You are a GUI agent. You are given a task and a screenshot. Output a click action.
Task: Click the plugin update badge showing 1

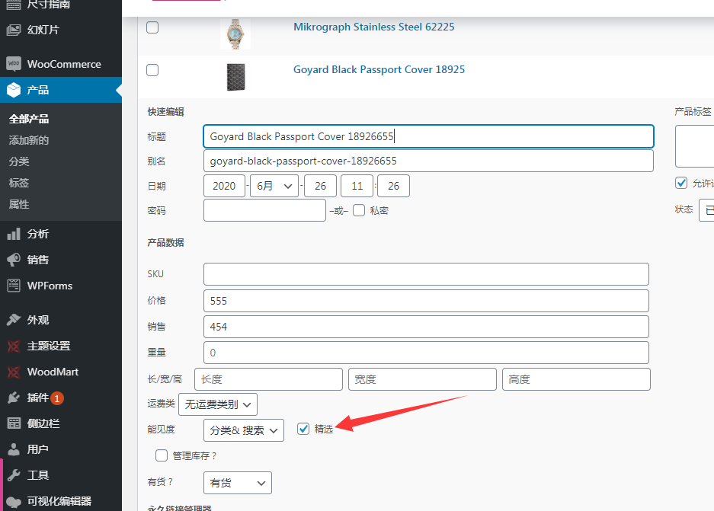pos(57,398)
